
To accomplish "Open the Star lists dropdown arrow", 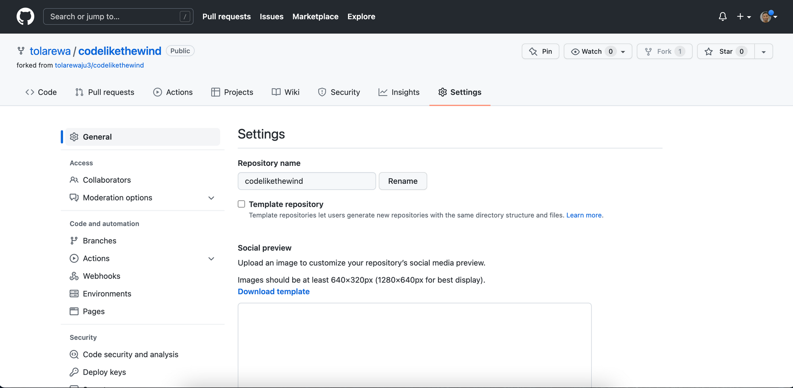I will point(764,51).
